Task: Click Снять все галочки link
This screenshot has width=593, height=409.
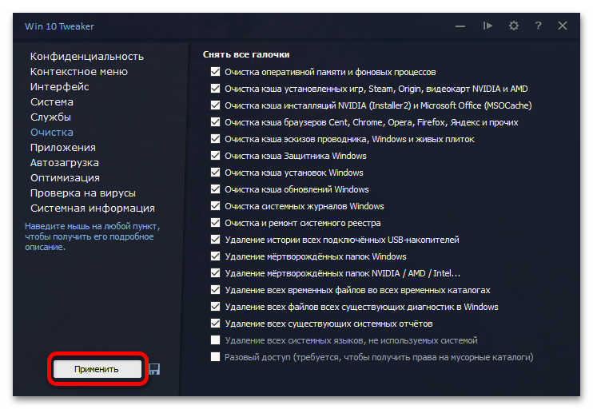Action: tap(246, 54)
